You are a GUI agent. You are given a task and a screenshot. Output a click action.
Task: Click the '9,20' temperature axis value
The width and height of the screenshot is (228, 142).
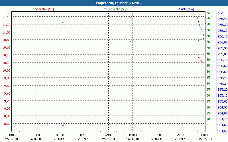(7, 101)
